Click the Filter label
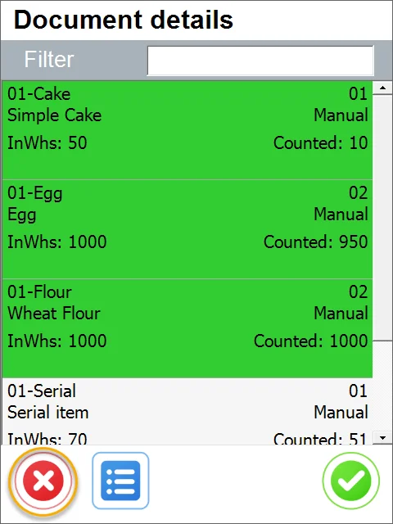Image resolution: width=393 pixels, height=524 pixels. click(x=49, y=60)
